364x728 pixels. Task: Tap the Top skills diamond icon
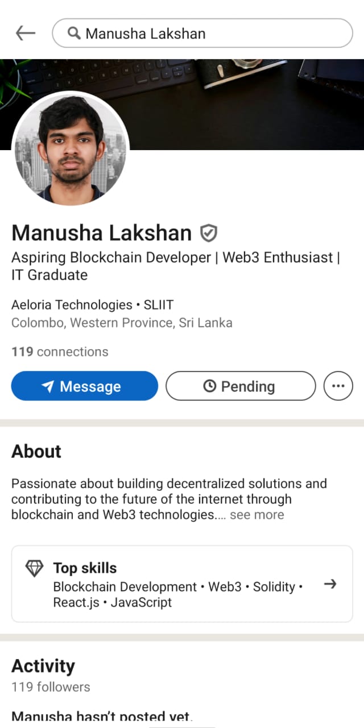click(35, 568)
